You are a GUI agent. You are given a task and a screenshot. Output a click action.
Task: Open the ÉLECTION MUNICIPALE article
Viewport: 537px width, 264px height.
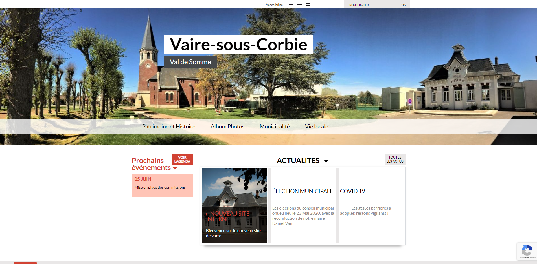[302, 191]
